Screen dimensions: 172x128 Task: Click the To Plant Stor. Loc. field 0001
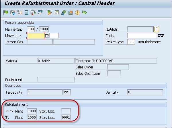(66, 118)
